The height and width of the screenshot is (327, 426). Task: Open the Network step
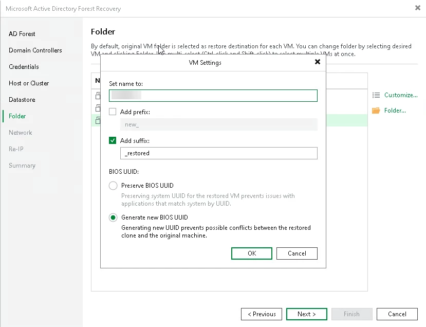pos(21,133)
